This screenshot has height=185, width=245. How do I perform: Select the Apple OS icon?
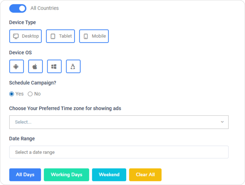[x=35, y=67]
